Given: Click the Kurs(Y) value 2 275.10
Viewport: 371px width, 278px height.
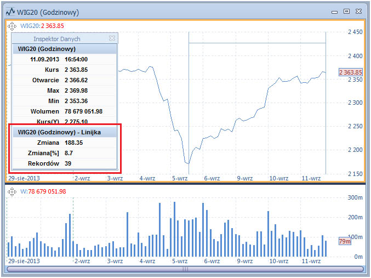Looking at the screenshot, I should [76, 122].
